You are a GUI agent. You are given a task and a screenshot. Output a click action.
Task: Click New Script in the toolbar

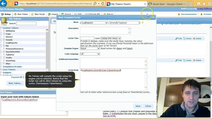click(38, 14)
